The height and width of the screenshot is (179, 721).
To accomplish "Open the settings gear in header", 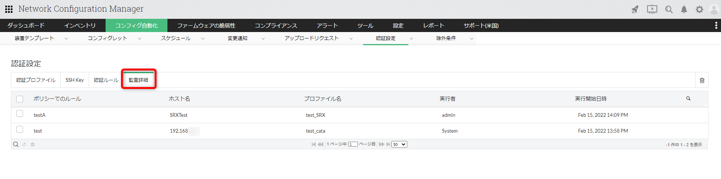I will click(700, 9).
